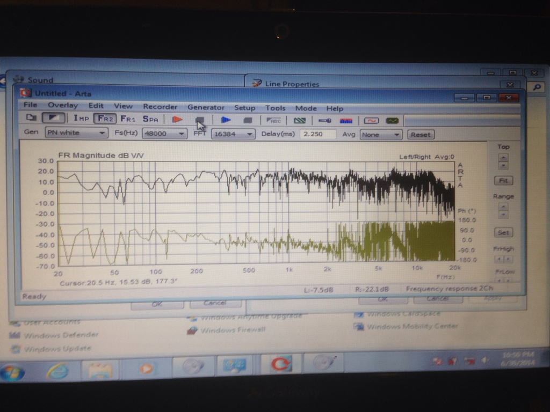Screen dimensions: 550x412
Task: Click the Range down arrow stepper
Action: tap(503, 215)
